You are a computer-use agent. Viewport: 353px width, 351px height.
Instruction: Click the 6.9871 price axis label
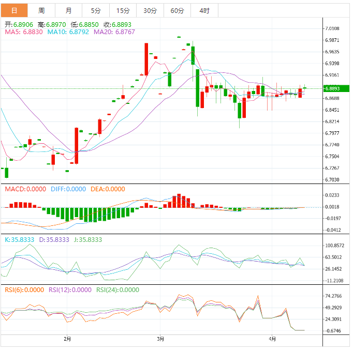point(332,40)
